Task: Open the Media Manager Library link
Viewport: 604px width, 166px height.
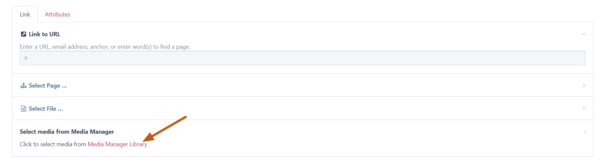Action: pos(117,144)
